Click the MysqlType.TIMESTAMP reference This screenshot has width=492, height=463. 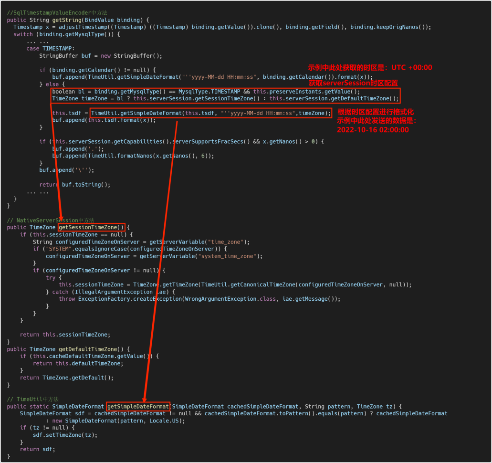coord(203,91)
